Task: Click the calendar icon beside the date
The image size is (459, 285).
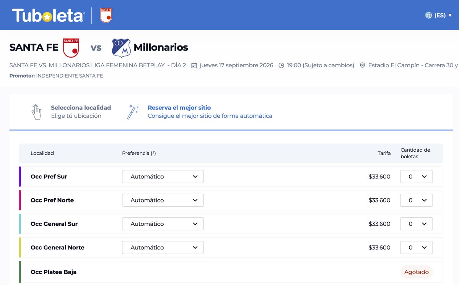Action: tap(194, 65)
